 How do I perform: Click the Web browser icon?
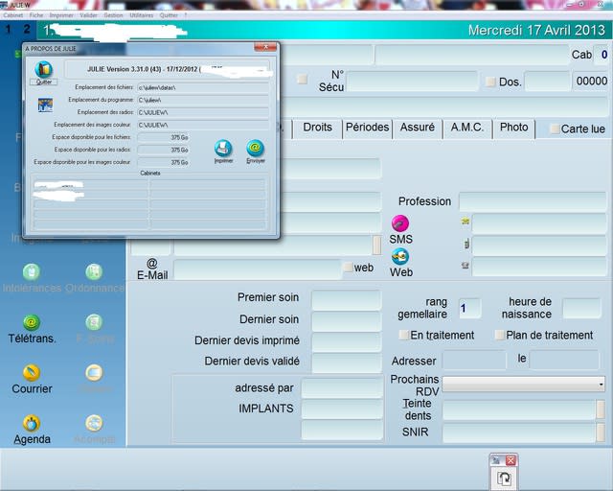click(x=400, y=256)
